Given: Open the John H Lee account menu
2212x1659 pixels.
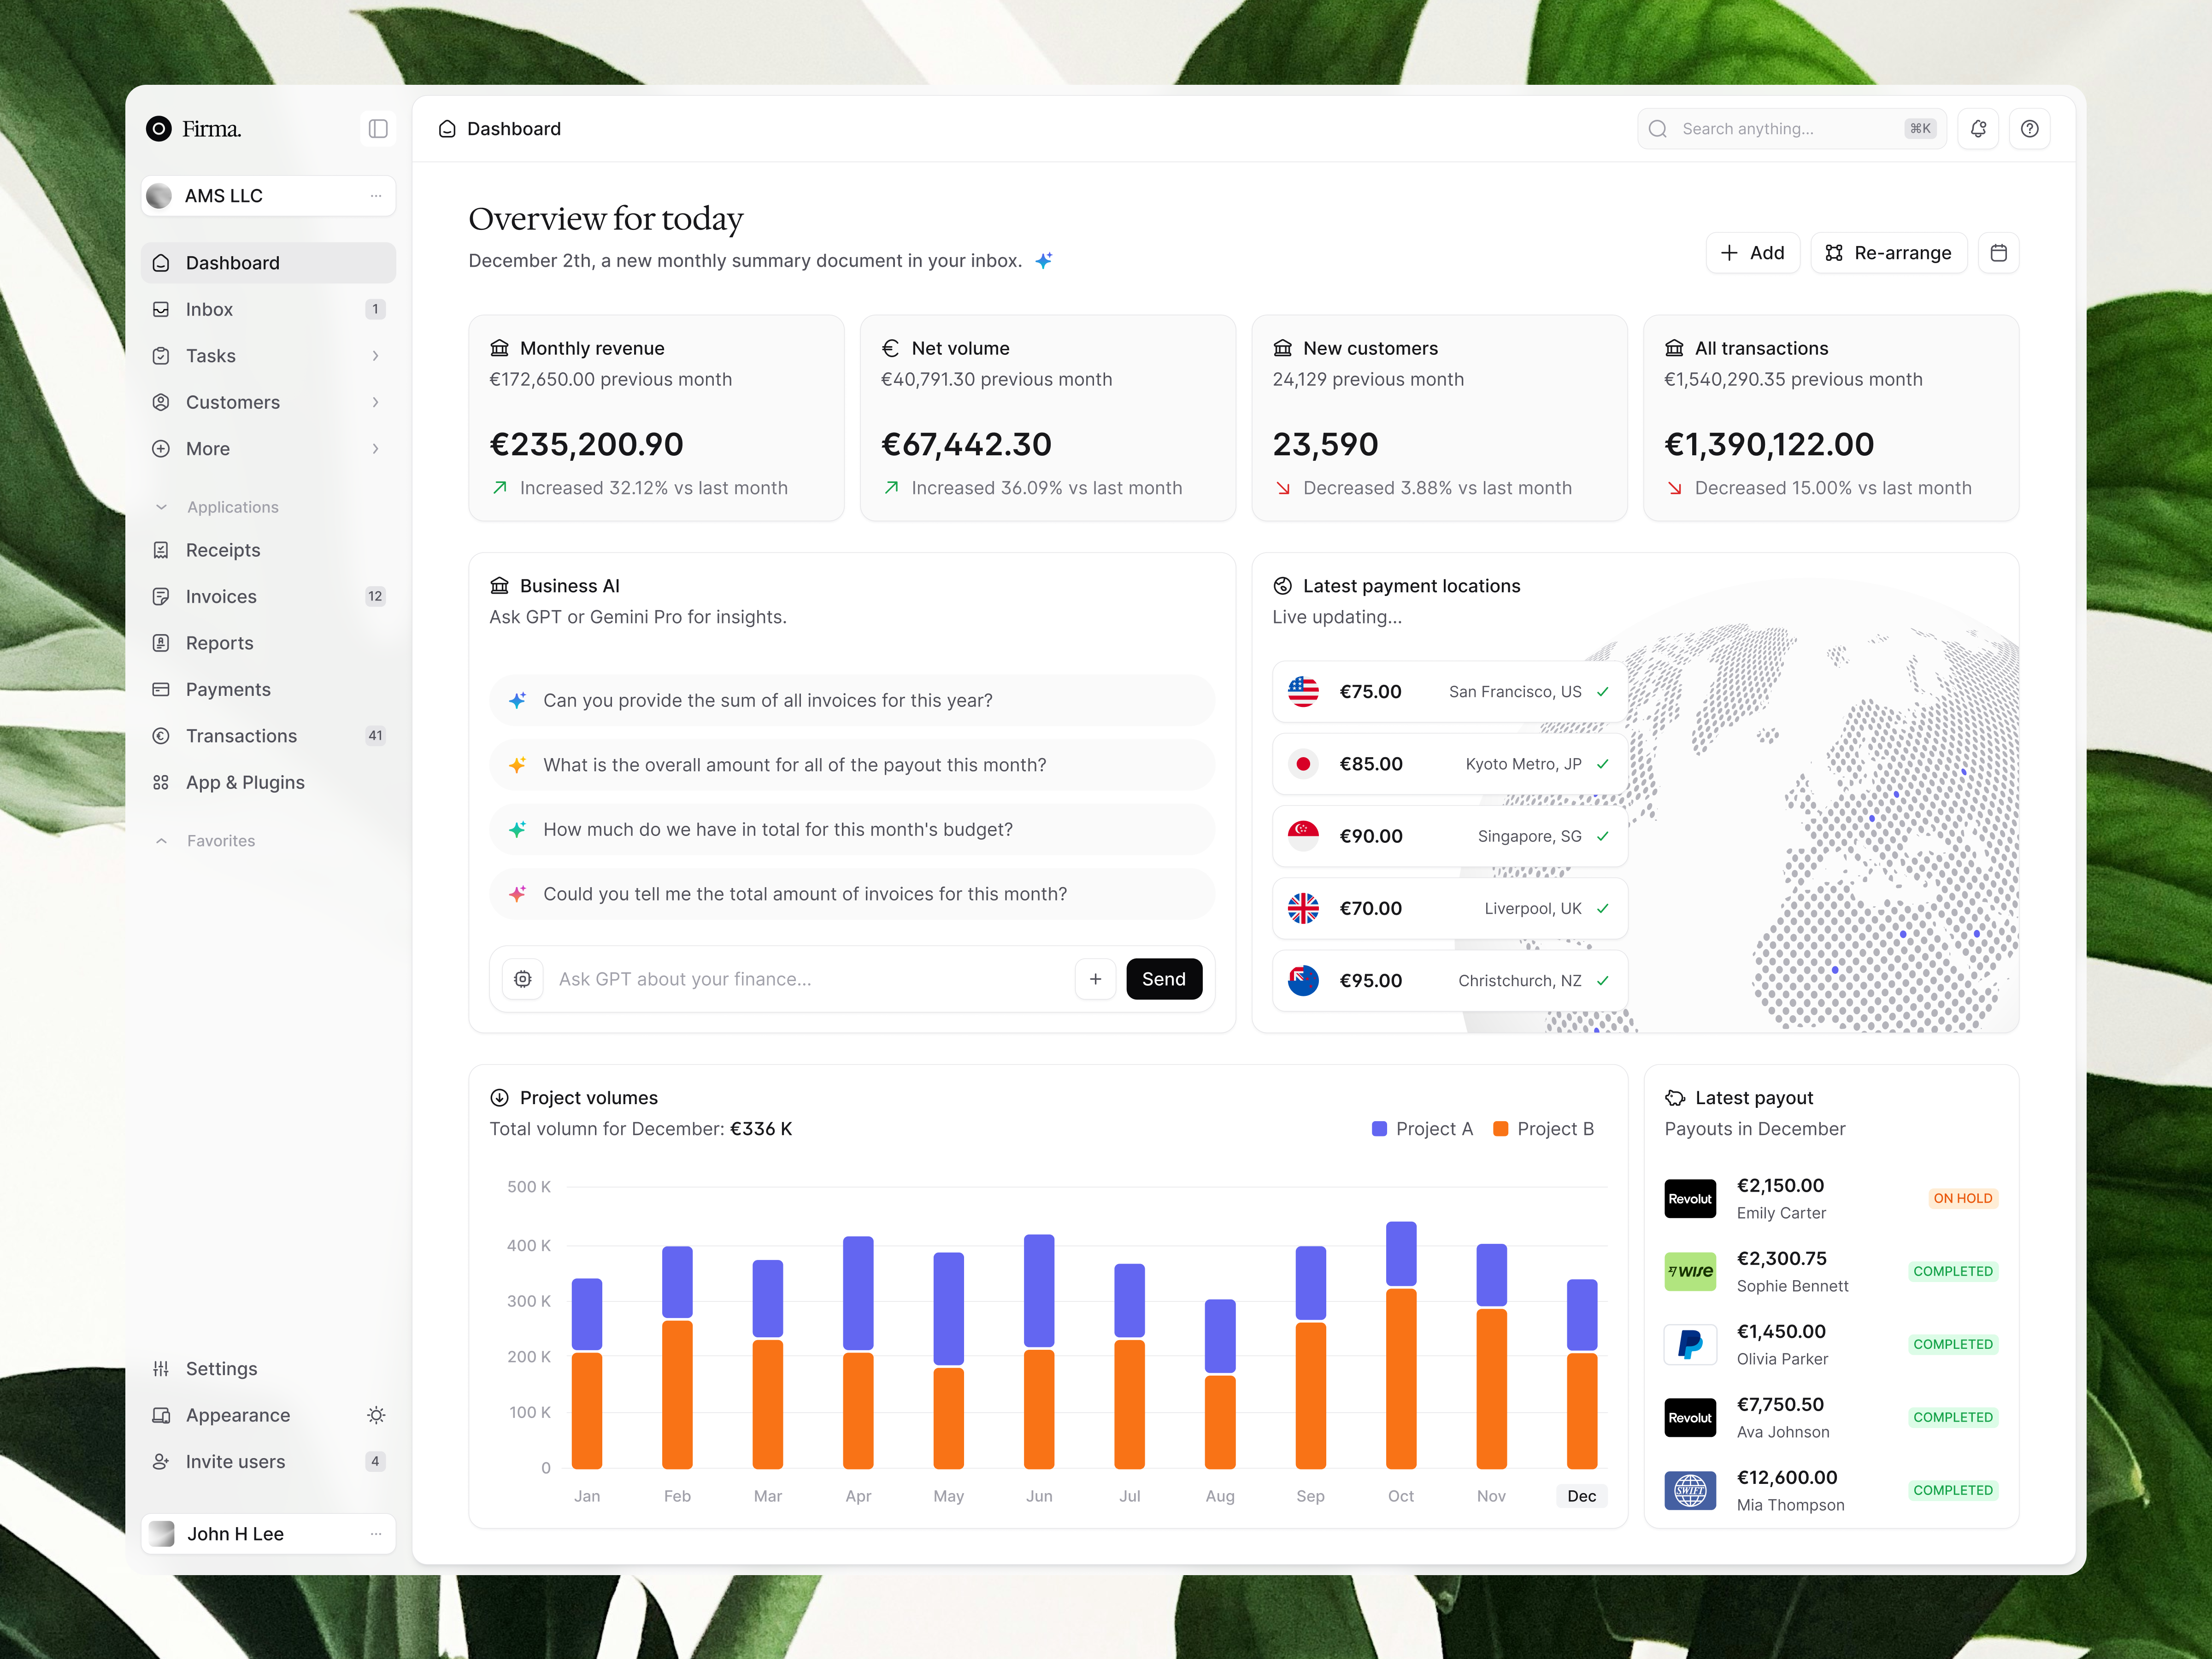Looking at the screenshot, I should coord(376,1534).
